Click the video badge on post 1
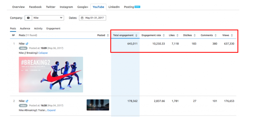 [x=23, y=48]
